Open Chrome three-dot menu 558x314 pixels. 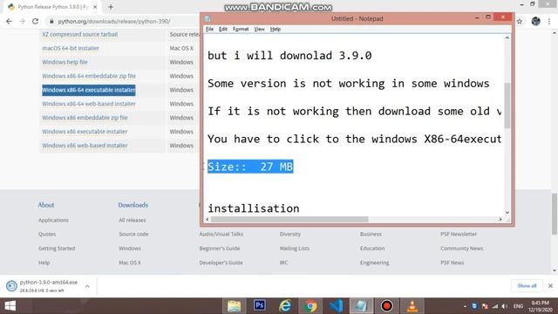coord(549,21)
